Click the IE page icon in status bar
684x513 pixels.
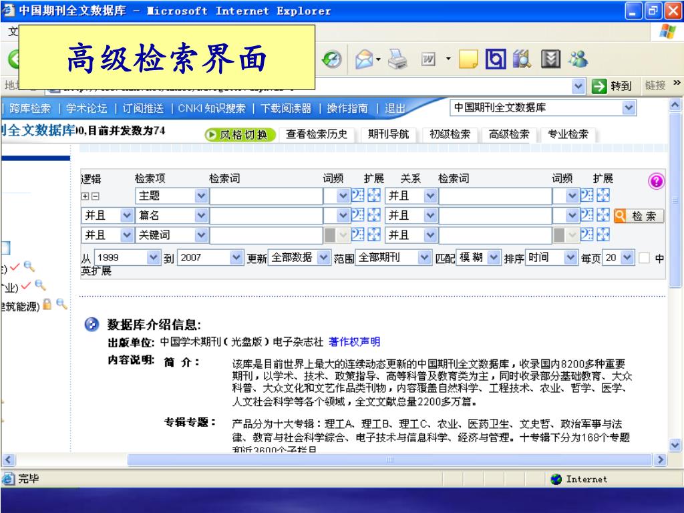tap(8, 479)
